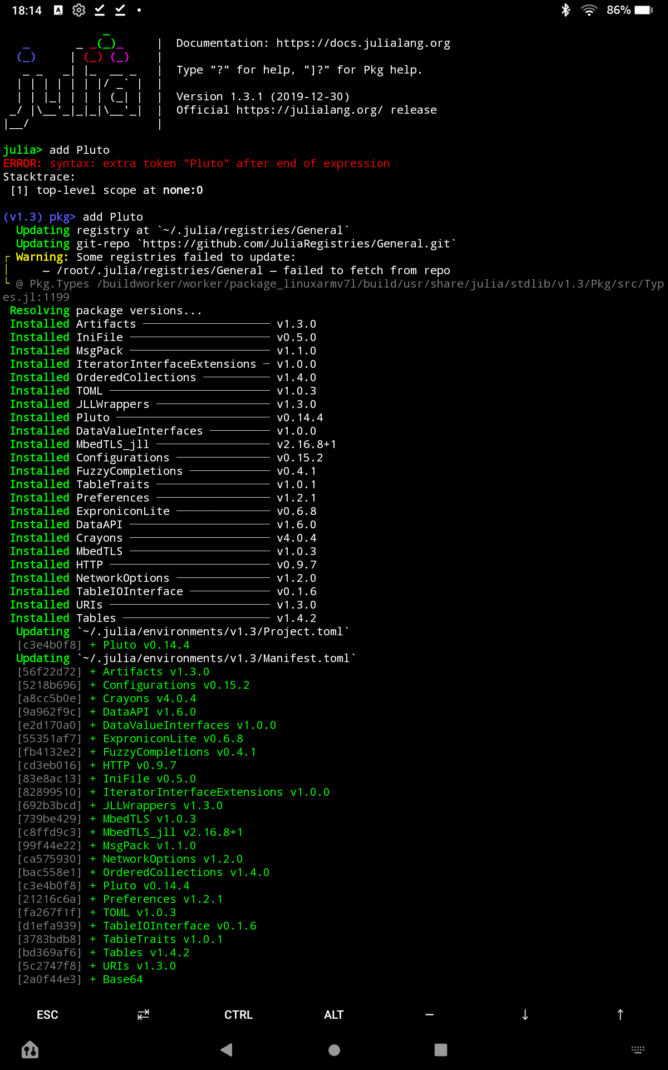Tap '[c3e4b0f8] + Pluto v0.14.4' under Project.toml
This screenshot has width=668, height=1070.
(x=104, y=645)
